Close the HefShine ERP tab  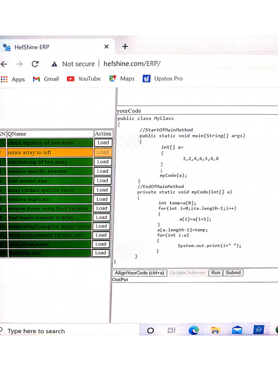(106, 47)
